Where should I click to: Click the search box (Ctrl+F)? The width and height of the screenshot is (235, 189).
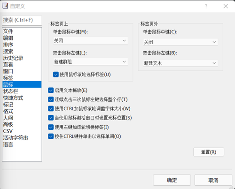[x=22, y=20]
